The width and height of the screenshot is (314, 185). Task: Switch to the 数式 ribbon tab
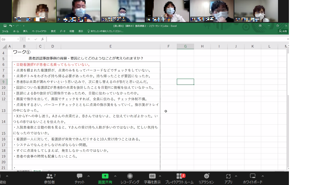[53, 31]
